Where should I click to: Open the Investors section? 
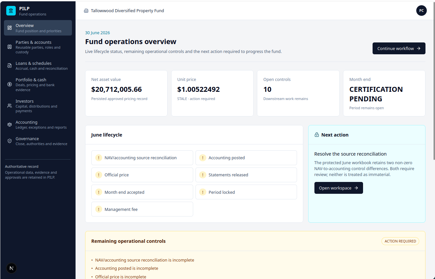(x=38, y=106)
